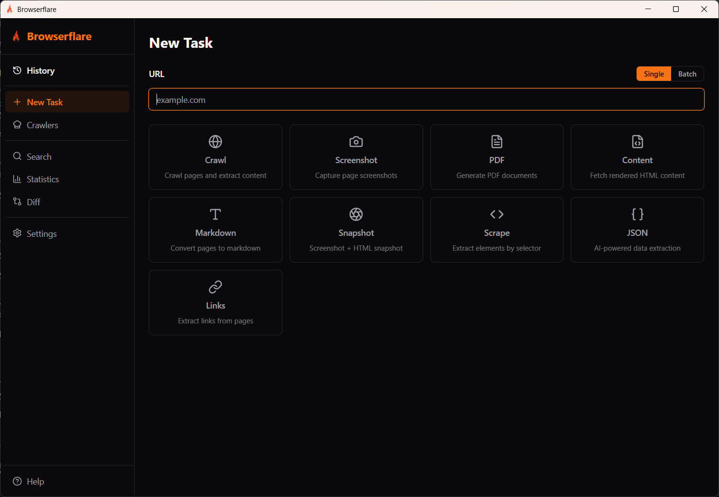This screenshot has height=497, width=719.
Task: Open the Statistics page label
Action: coord(43,179)
